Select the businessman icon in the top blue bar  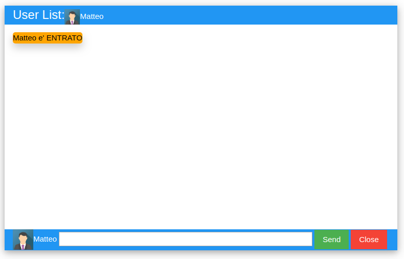tap(72, 17)
